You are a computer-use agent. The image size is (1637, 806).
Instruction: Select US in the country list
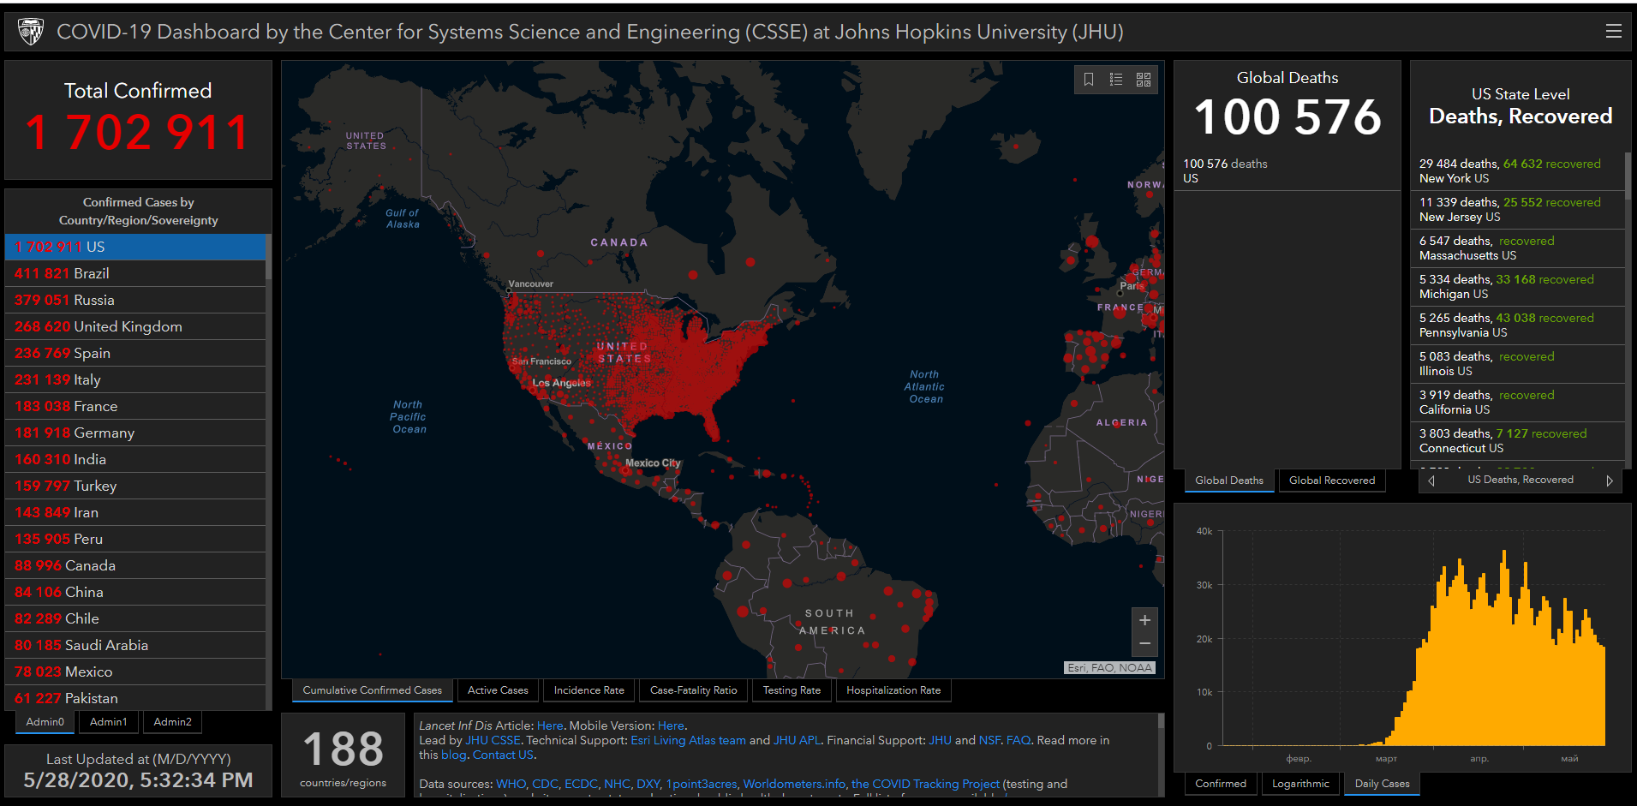pyautogui.click(x=135, y=247)
